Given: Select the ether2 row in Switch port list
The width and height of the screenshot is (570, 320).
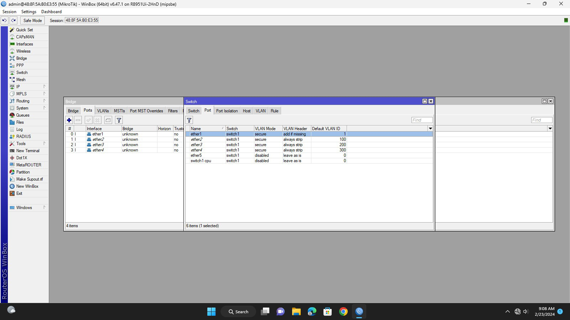Looking at the screenshot, I should [x=309, y=139].
